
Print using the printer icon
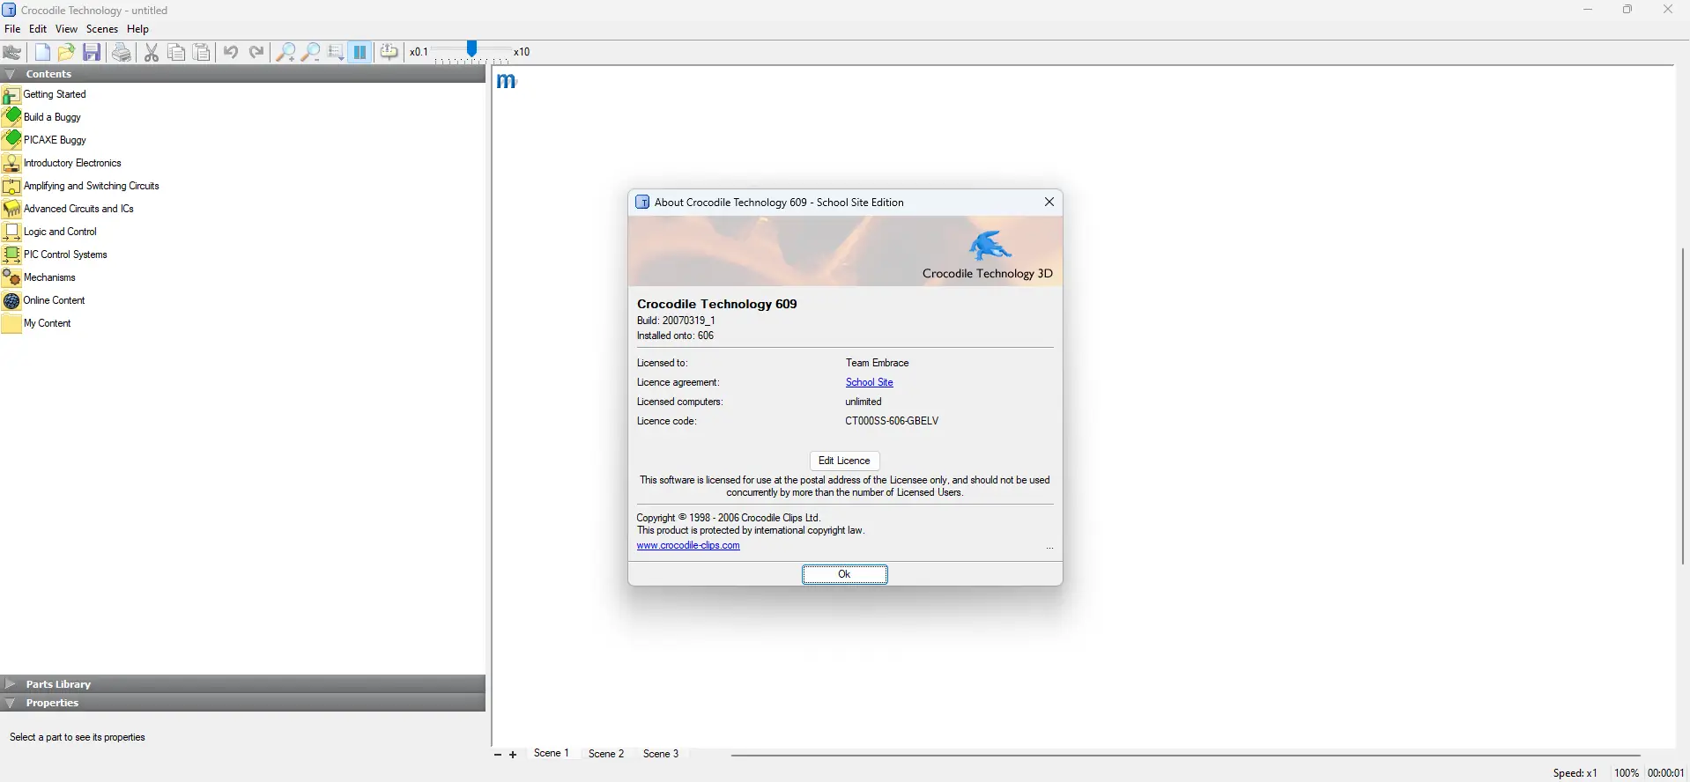(122, 52)
